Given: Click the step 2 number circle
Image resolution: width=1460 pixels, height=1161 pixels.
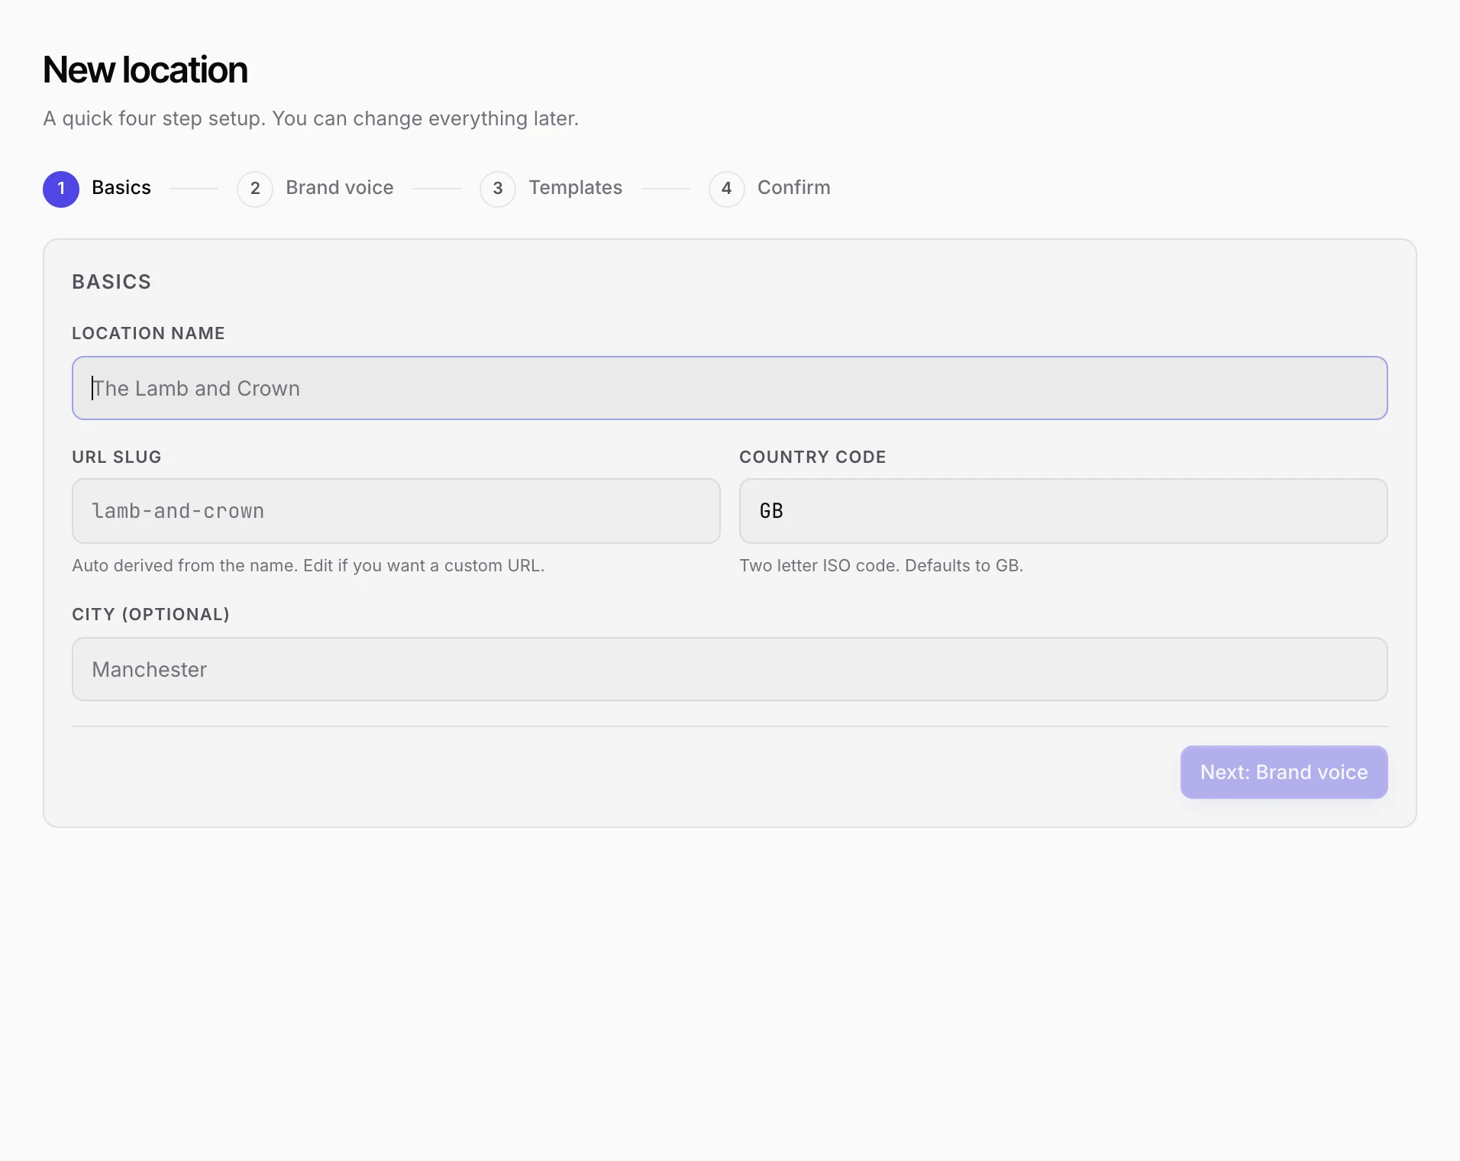Looking at the screenshot, I should pyautogui.click(x=255, y=189).
